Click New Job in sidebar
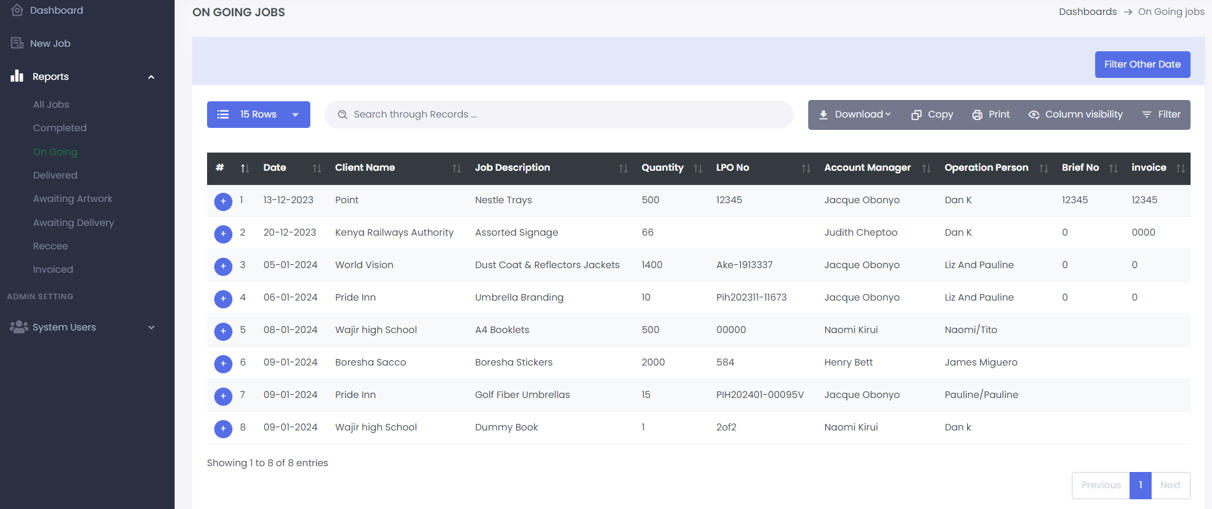This screenshot has height=509, width=1212. pyautogui.click(x=50, y=43)
